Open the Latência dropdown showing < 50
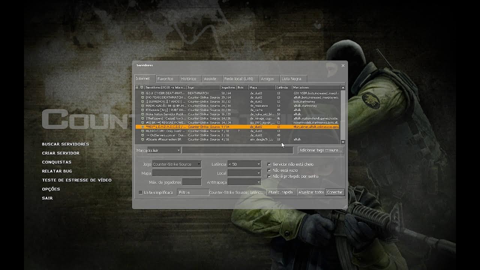 244,164
